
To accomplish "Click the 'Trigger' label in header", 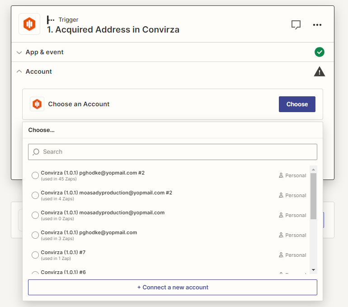I will click(x=68, y=20).
